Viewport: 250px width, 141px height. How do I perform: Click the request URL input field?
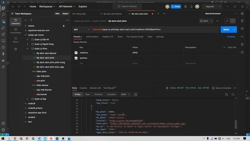pos(155,30)
